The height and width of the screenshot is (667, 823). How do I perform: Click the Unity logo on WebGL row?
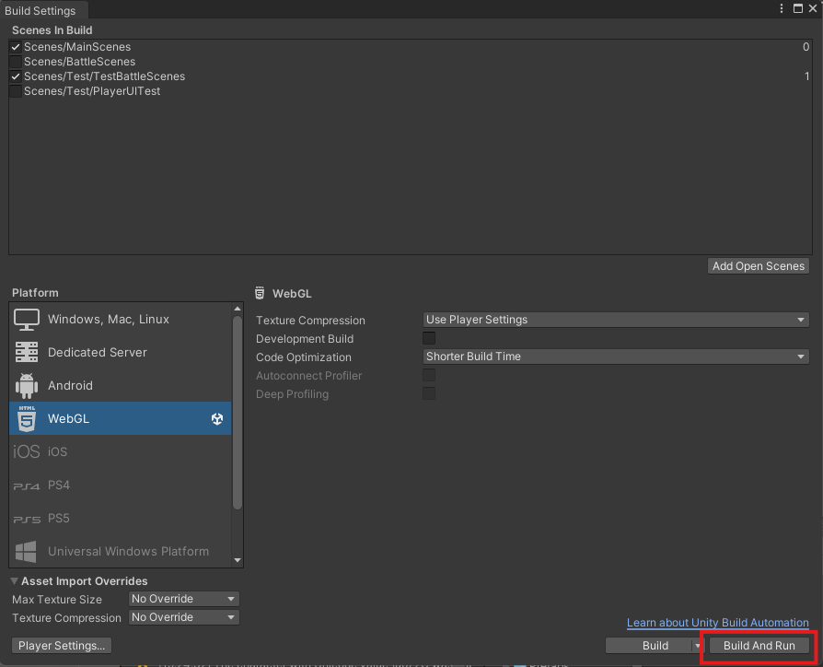click(x=216, y=418)
